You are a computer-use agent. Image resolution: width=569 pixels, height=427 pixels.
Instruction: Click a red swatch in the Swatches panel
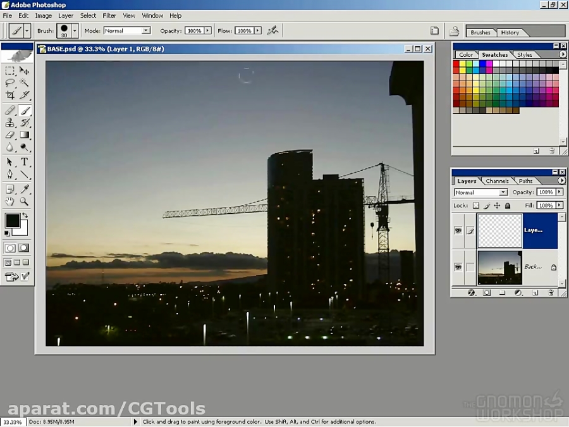[x=456, y=63]
